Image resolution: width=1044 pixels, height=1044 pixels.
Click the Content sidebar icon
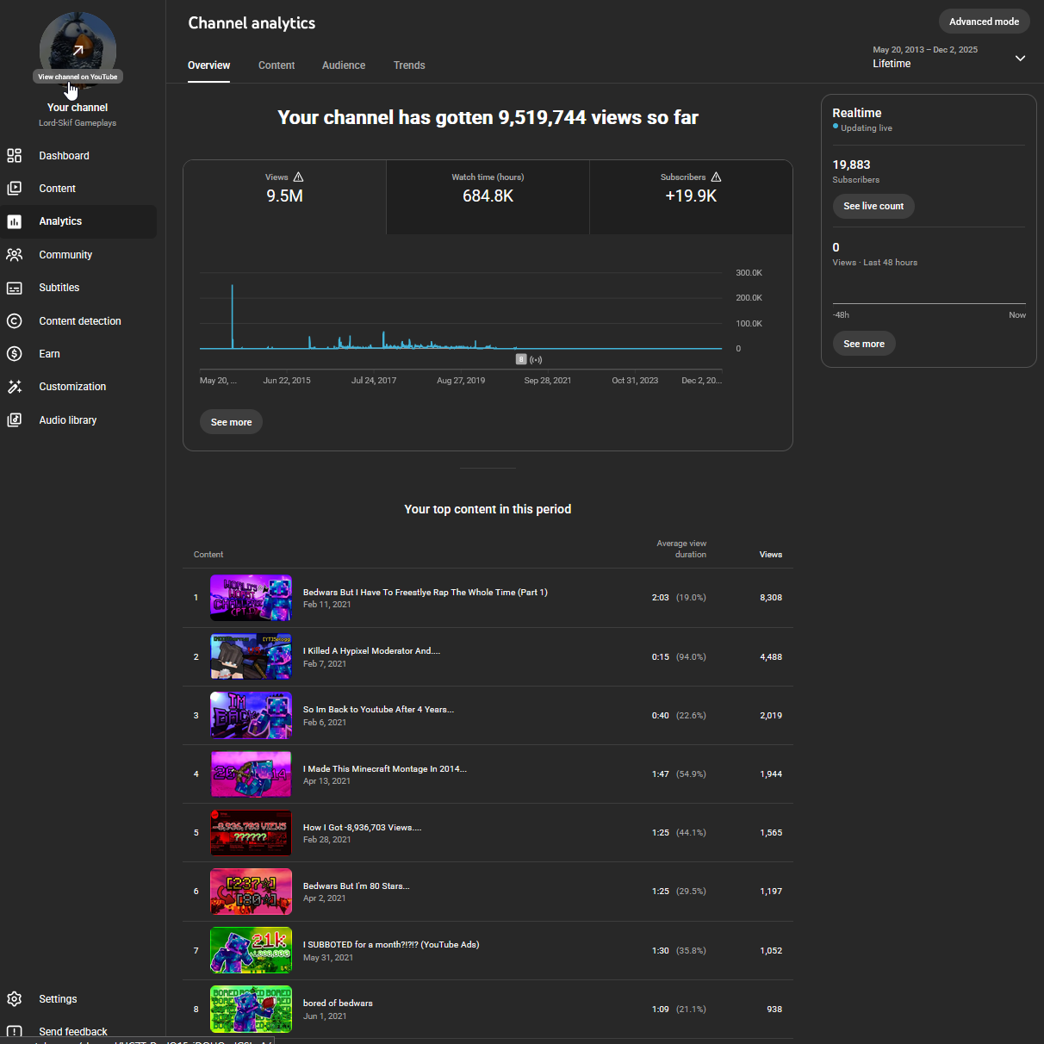(15, 189)
